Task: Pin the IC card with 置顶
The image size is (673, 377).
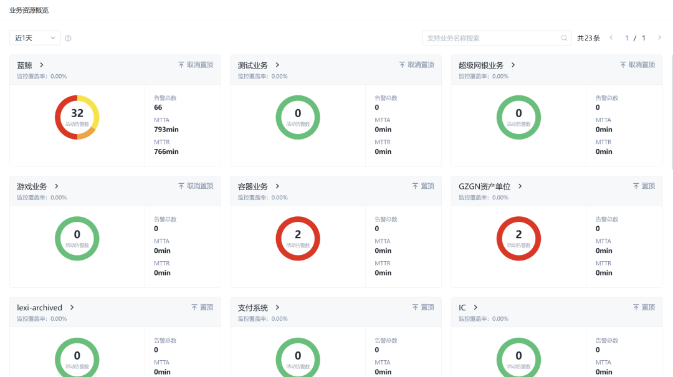Action: (x=644, y=307)
